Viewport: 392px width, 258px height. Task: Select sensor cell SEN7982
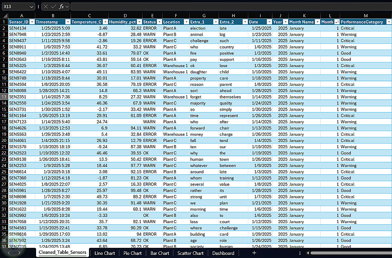pos(22,240)
